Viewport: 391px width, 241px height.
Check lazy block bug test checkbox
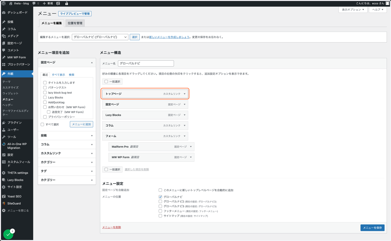click(45, 92)
